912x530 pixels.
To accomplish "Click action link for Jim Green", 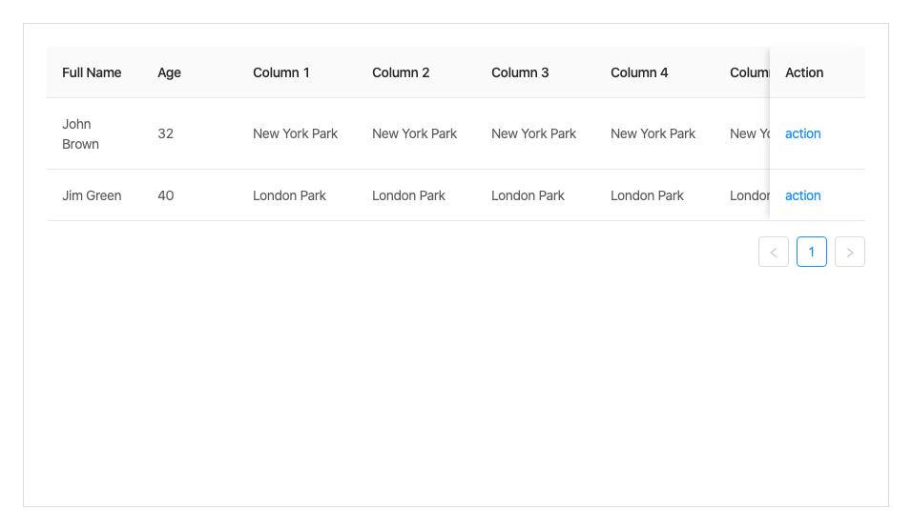I will tap(803, 195).
